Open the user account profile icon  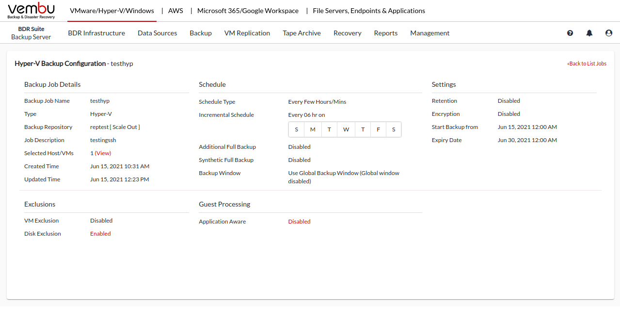[609, 33]
